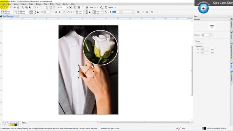Open the Window menu
Screen dimensions: 233x131
[66, 4]
